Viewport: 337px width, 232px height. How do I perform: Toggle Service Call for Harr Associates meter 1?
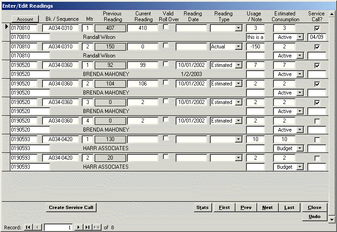click(x=317, y=140)
